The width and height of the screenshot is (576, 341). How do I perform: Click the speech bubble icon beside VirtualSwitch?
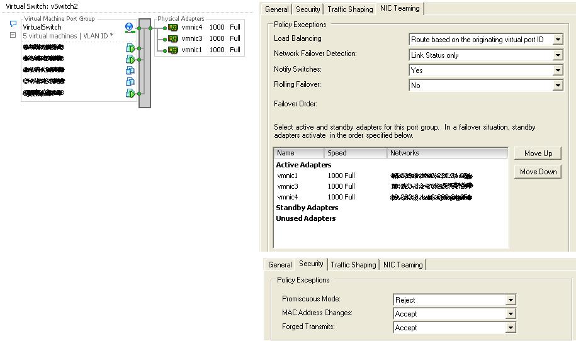(x=13, y=25)
